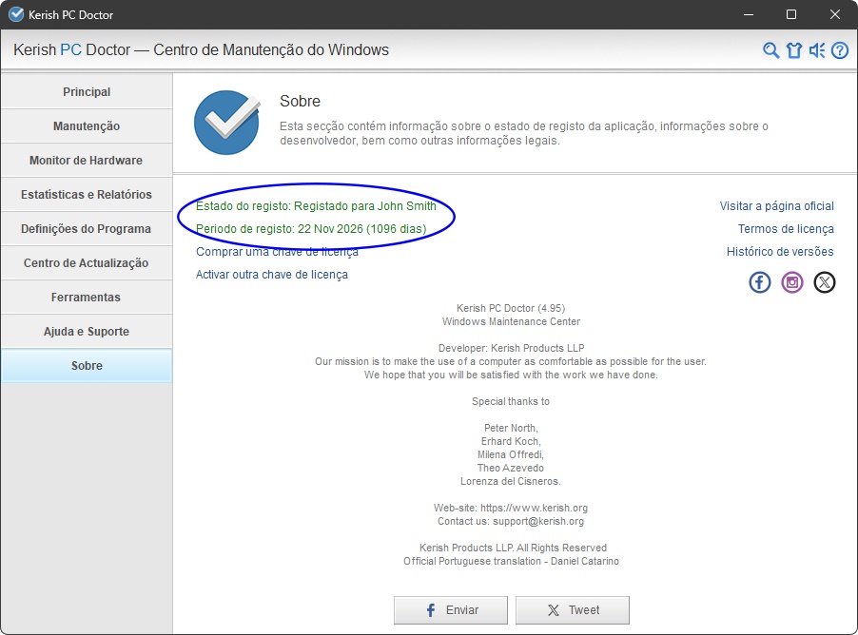
Task: Open the skin shirt icon in header
Action: point(794,50)
